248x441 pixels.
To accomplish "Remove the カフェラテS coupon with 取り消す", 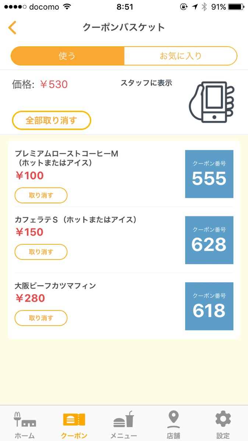I will click(x=41, y=252).
